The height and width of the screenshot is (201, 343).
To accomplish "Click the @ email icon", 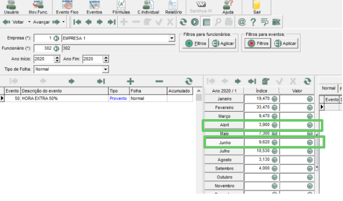I will coord(241,22).
